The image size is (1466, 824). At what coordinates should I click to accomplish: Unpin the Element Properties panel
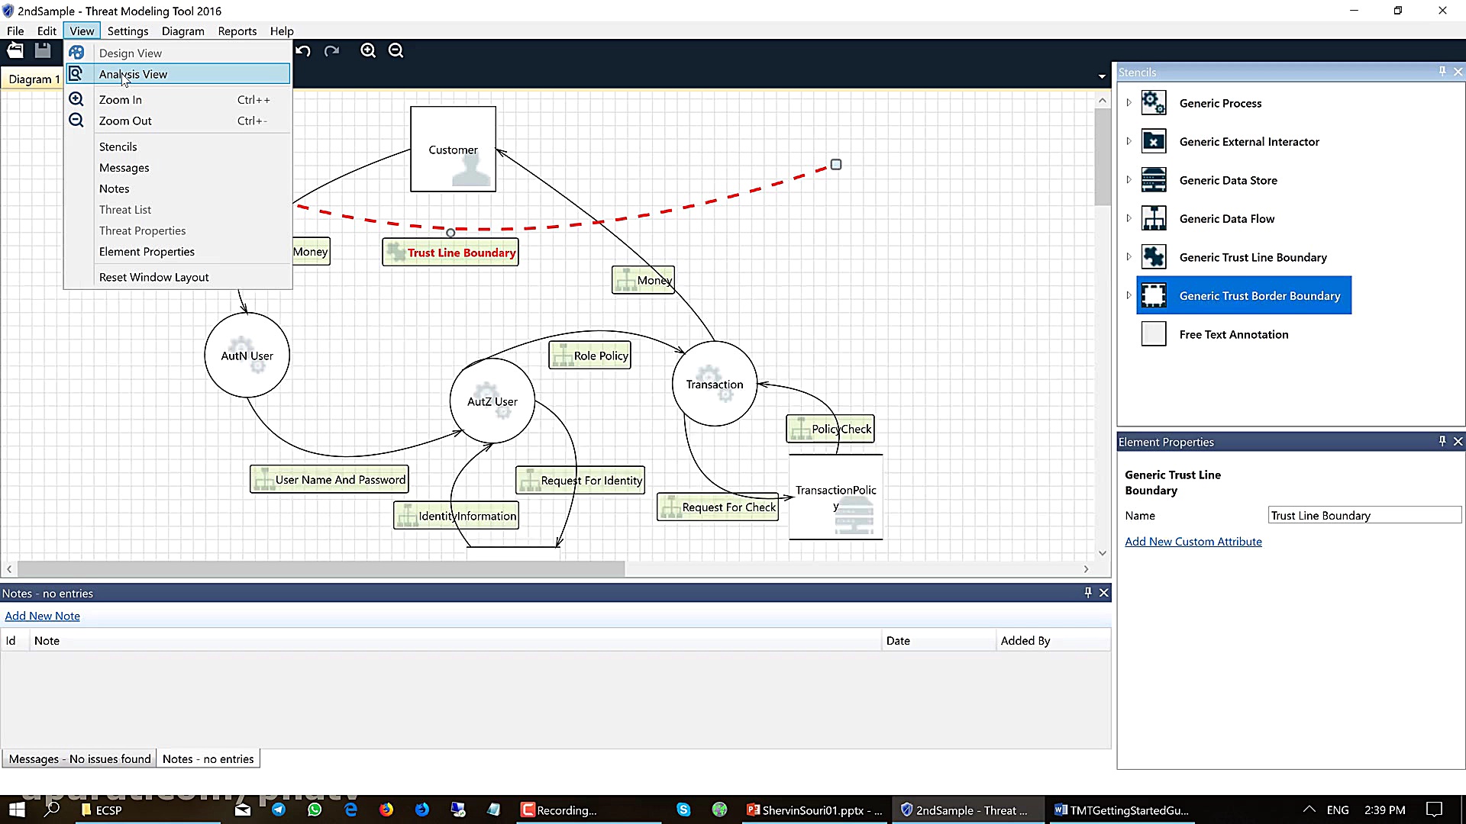click(1442, 441)
